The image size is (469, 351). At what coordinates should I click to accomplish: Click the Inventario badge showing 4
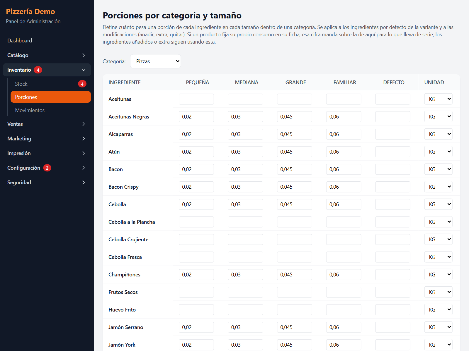[38, 70]
